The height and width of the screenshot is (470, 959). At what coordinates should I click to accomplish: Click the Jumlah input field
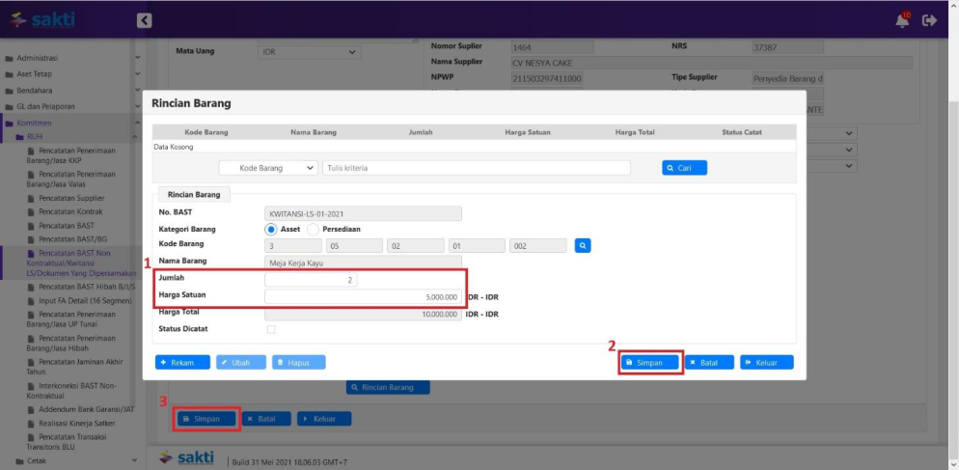tap(311, 280)
